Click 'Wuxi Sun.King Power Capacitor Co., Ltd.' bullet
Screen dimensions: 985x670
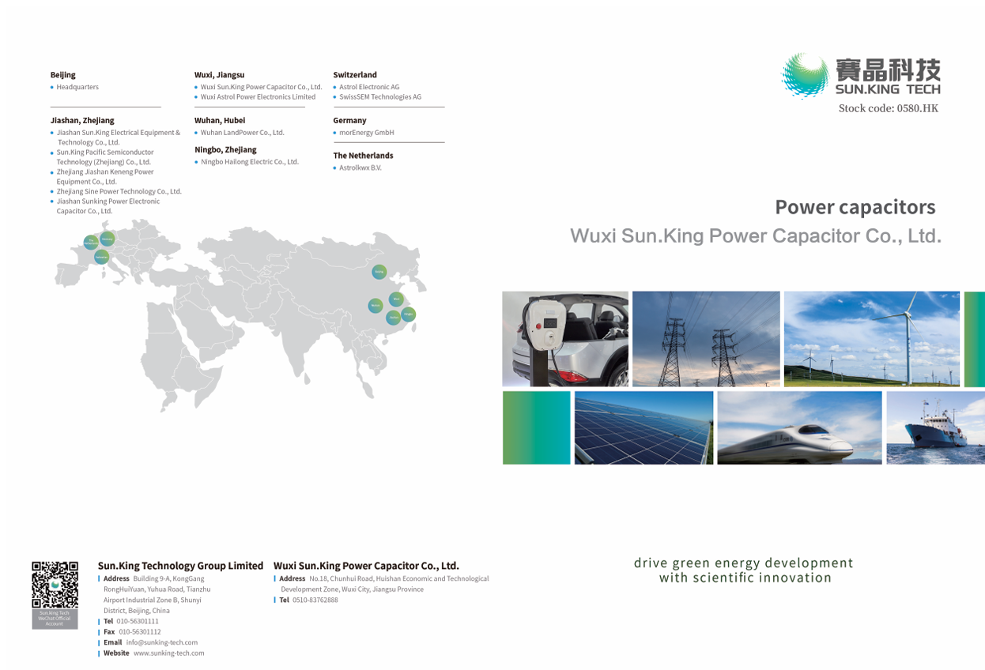pyautogui.click(x=262, y=87)
